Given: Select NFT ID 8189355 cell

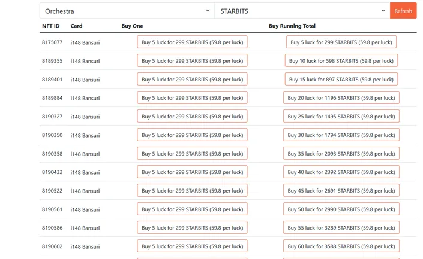Looking at the screenshot, I should (x=52, y=61).
